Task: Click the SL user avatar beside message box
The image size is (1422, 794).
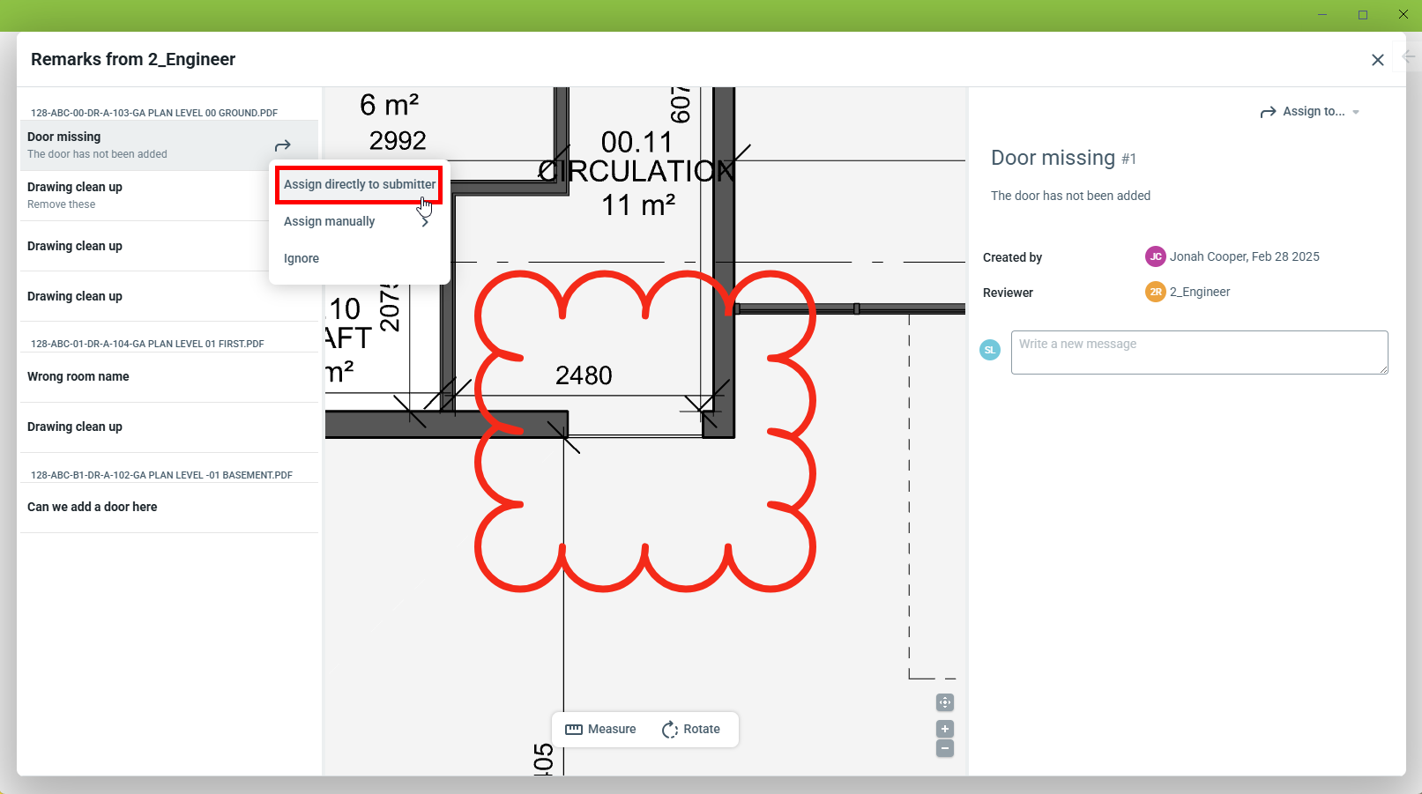Action: [990, 350]
